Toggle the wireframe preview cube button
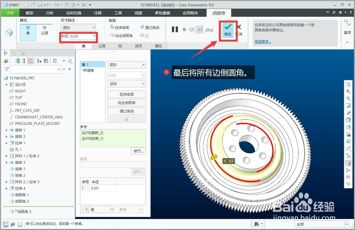 point(192,29)
